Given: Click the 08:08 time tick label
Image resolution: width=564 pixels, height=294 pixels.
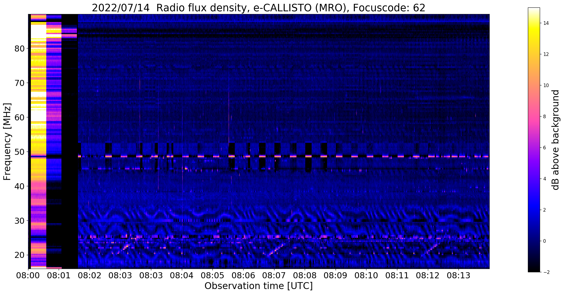Looking at the screenshot, I should [305, 275].
